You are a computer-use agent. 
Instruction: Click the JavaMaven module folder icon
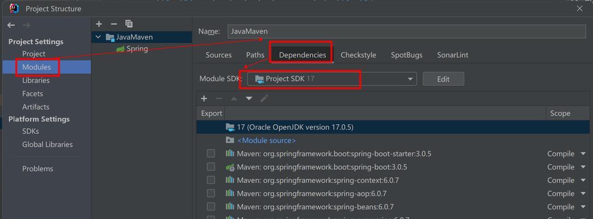[109, 37]
